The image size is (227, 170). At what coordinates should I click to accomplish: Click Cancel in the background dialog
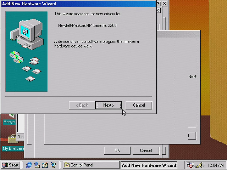coord(146,151)
